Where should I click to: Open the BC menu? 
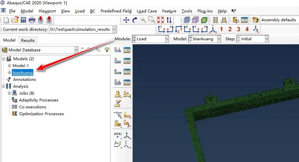(x=92, y=11)
